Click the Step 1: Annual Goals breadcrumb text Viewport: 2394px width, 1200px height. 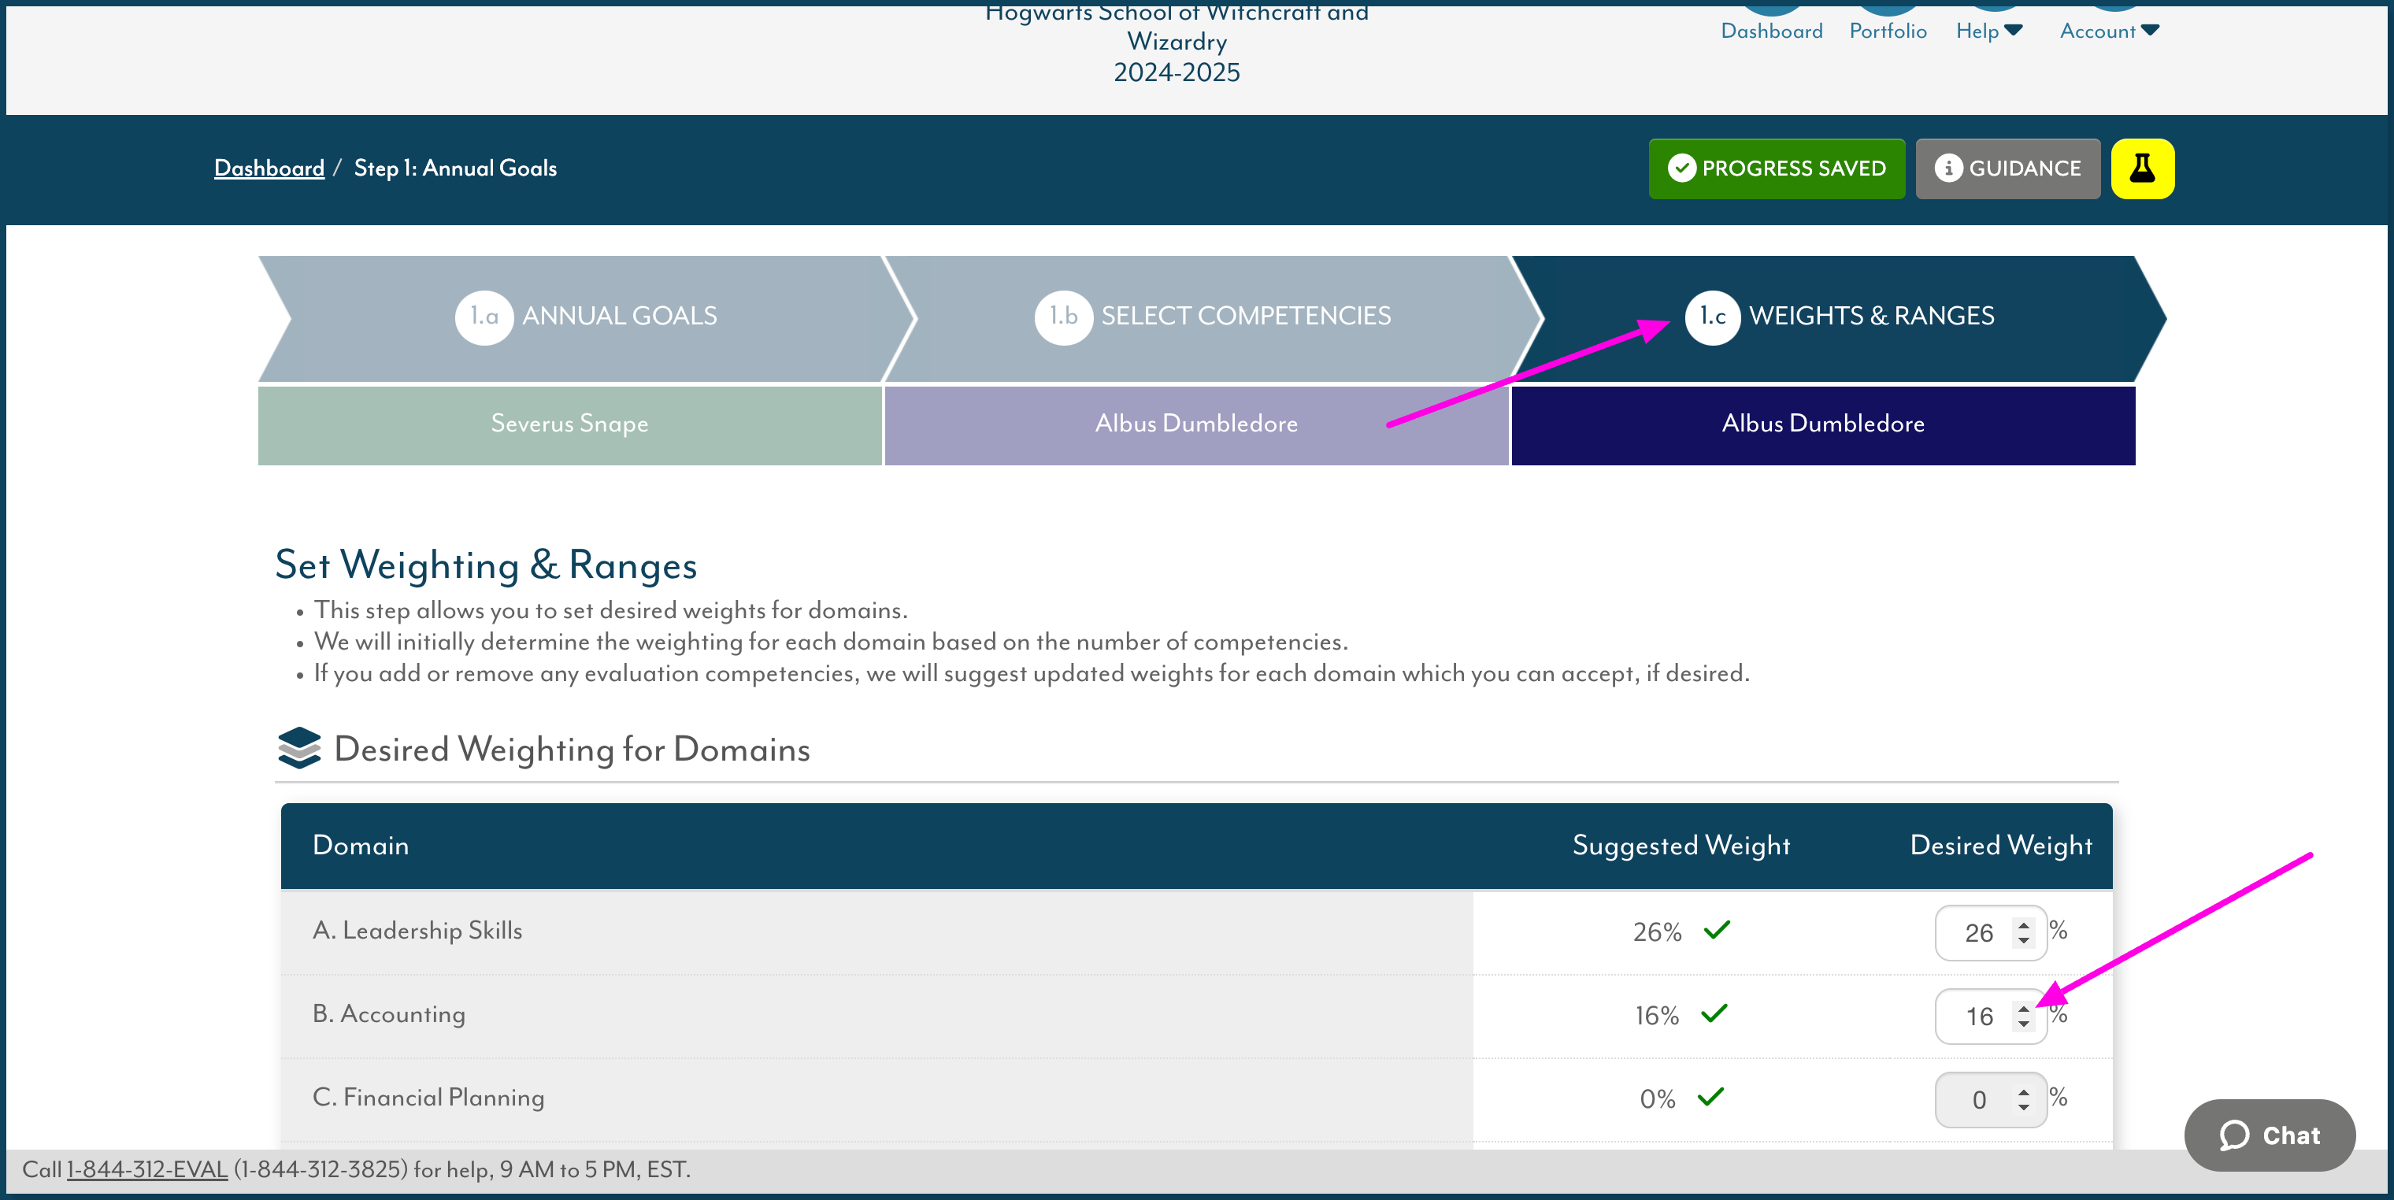click(x=455, y=169)
